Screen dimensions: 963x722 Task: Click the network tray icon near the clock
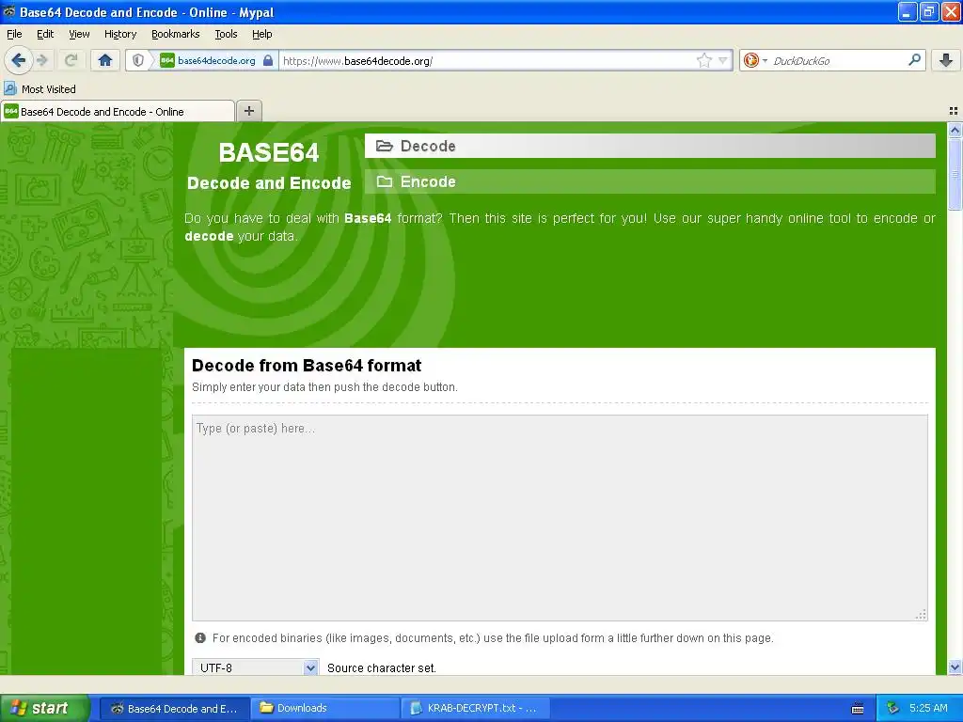pos(892,708)
